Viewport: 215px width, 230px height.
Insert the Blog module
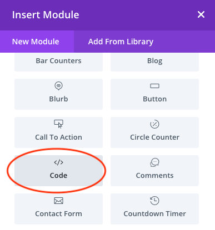click(154, 62)
